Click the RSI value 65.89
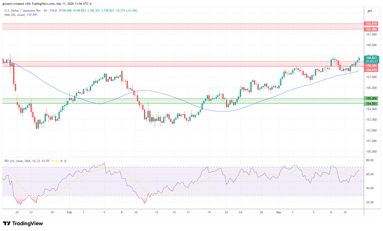 (45, 161)
